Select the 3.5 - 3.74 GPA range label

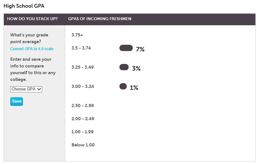[81, 48]
